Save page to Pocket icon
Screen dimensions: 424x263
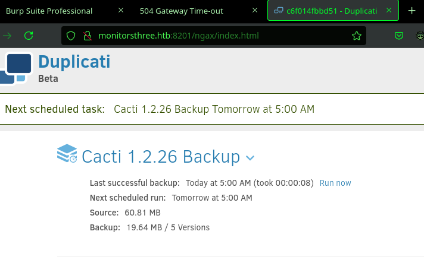tap(399, 36)
